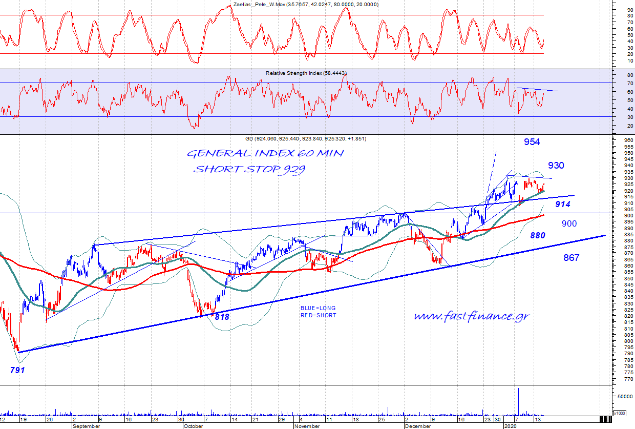This screenshot has height=429, width=635.
Task: Select the 914 support level label
Action: 562,204
